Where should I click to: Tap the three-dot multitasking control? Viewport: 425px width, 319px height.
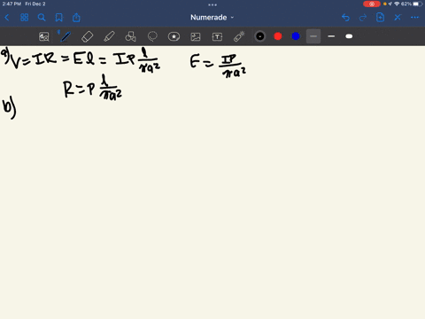pyautogui.click(x=212, y=4)
